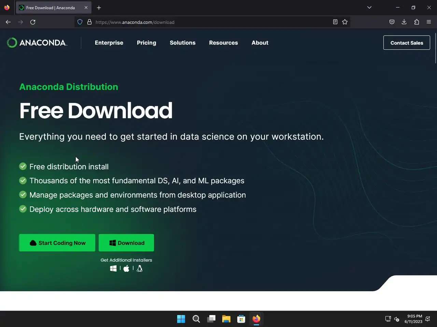This screenshot has width=437, height=327.
Task: Open the tracking protection shield icon
Action: (x=80, y=22)
